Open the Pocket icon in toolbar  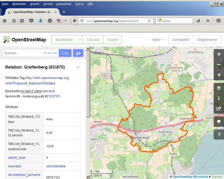click(31, 21)
